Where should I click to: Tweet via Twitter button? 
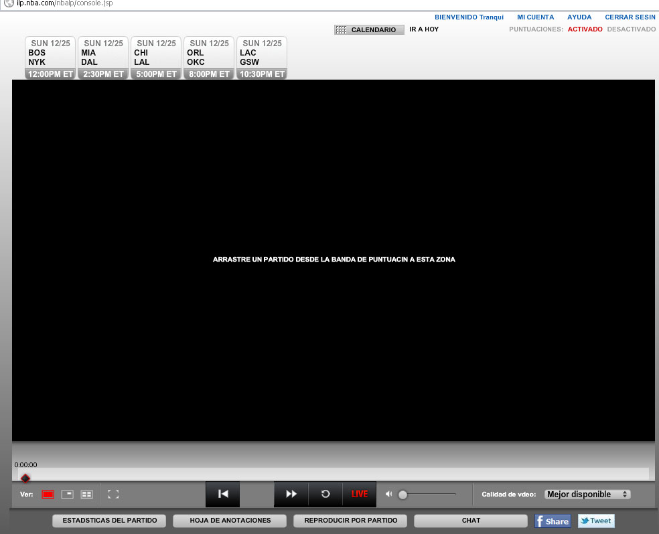[596, 521]
